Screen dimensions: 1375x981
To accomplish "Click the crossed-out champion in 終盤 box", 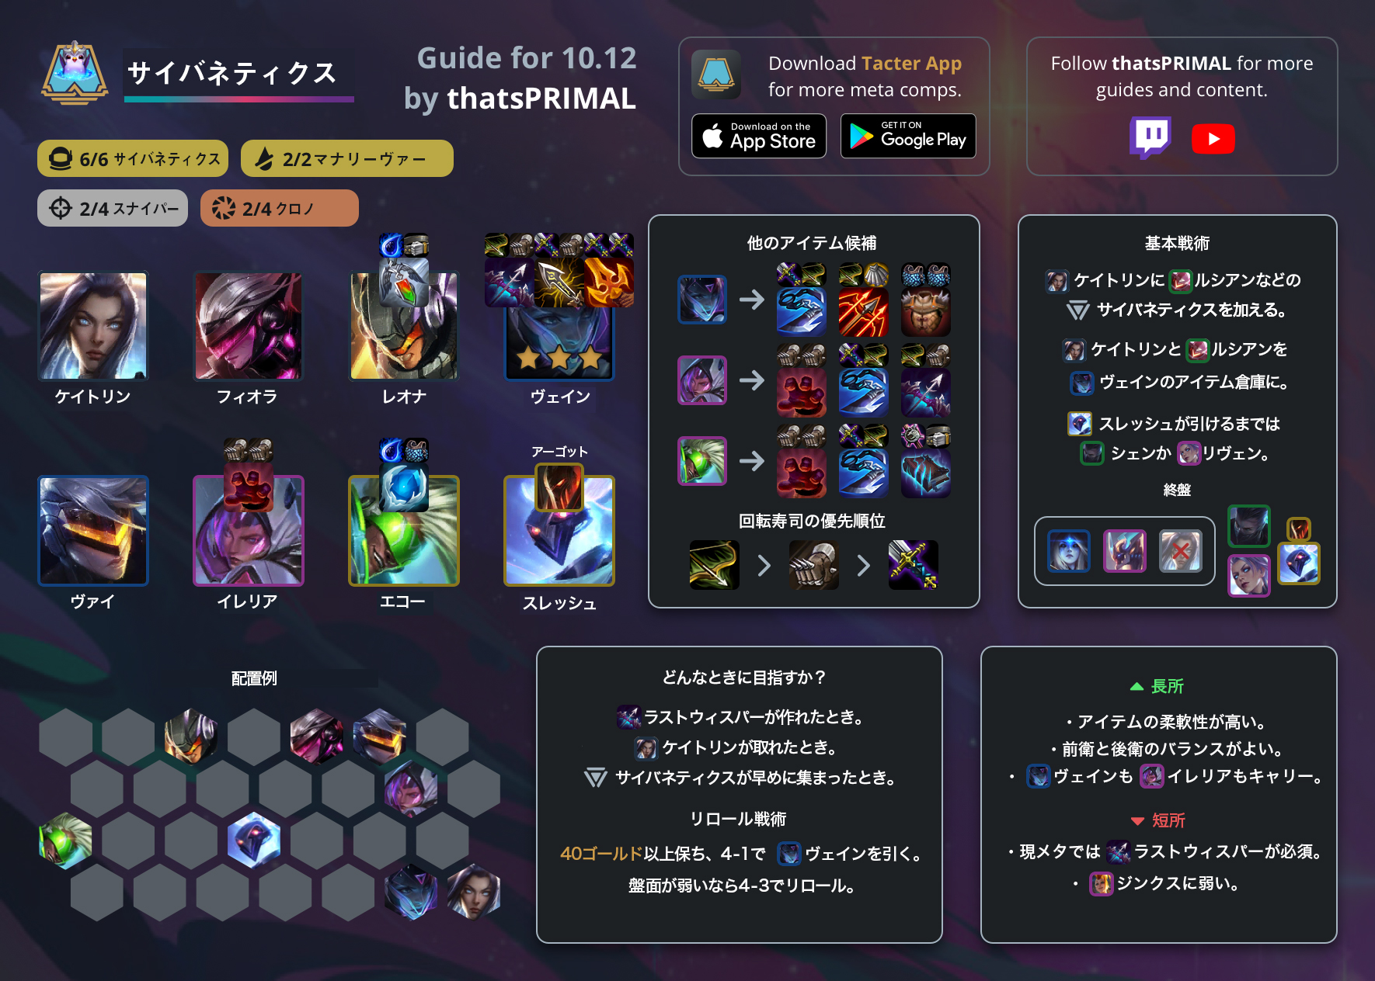I will 1180,551.
